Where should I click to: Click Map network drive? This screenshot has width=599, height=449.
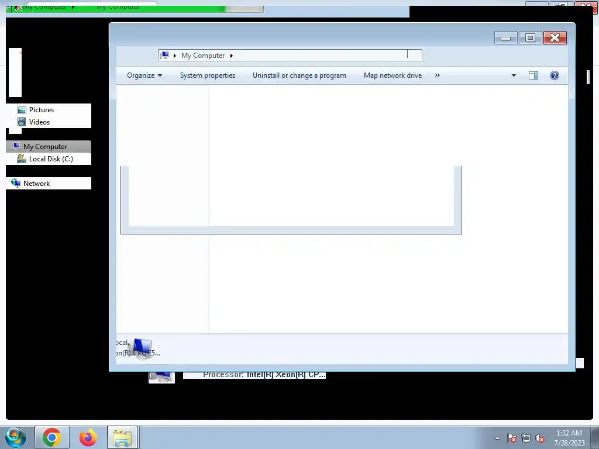(x=393, y=75)
